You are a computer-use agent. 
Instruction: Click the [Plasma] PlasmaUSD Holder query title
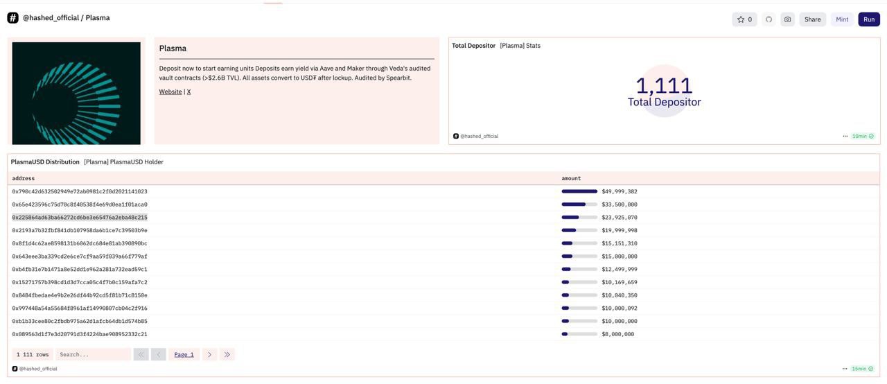point(123,162)
